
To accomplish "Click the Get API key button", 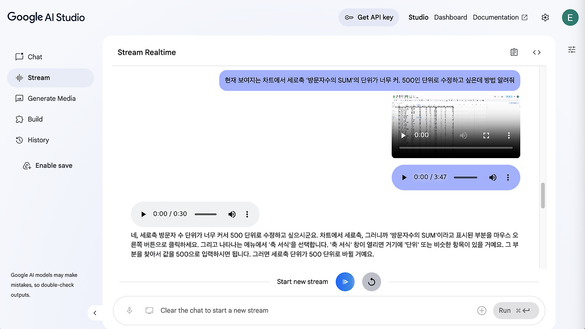I will pos(368,17).
